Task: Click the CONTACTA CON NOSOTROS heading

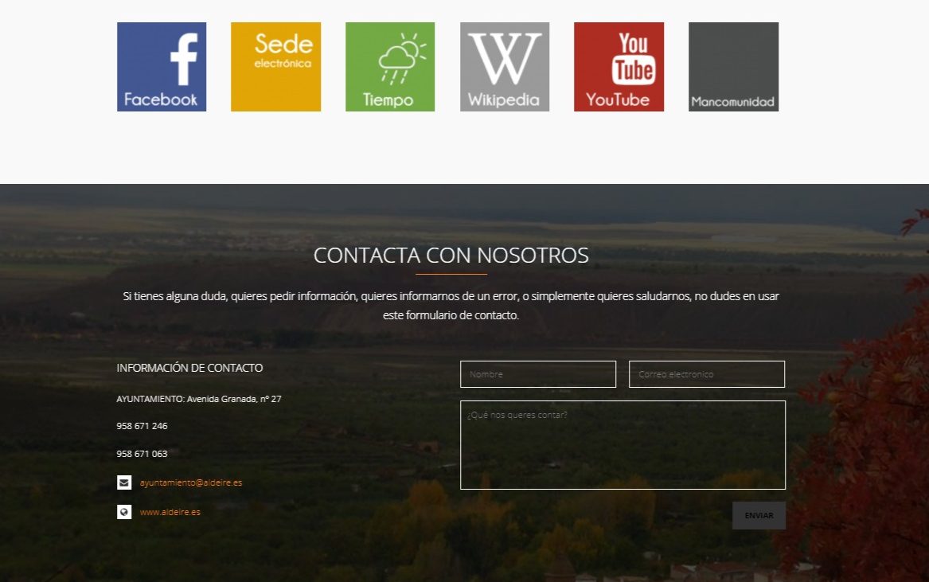Action: pyautogui.click(x=451, y=256)
